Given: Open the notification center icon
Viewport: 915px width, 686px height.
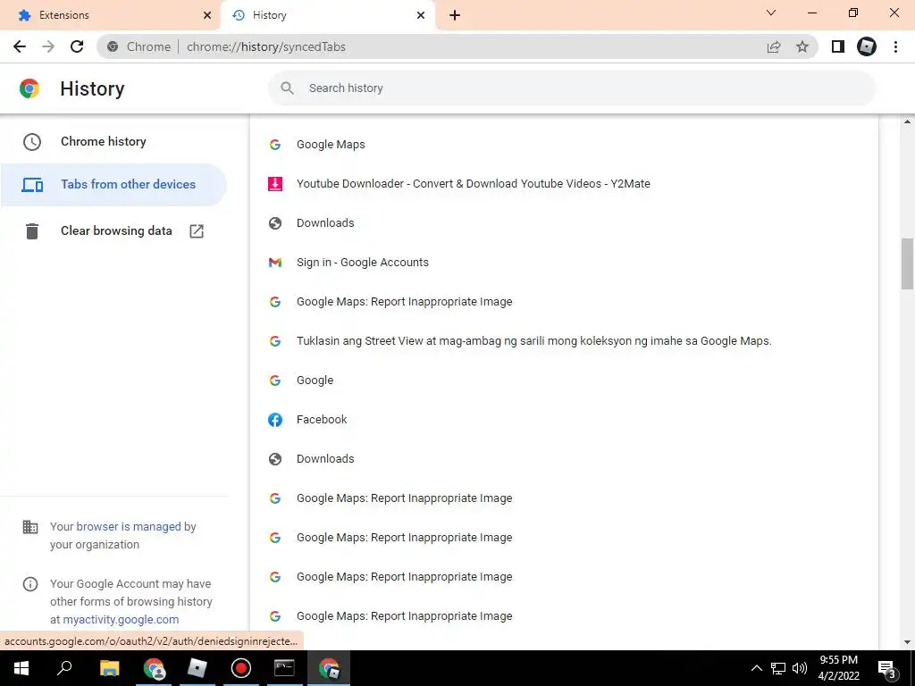Looking at the screenshot, I should [x=887, y=668].
